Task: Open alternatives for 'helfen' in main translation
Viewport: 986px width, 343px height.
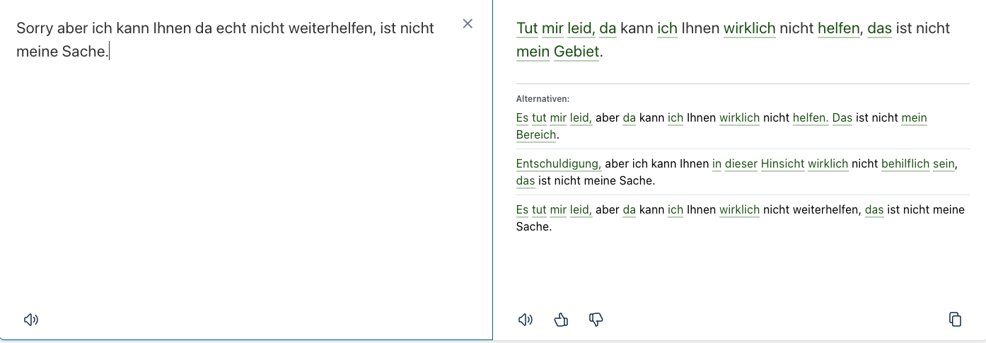Action: pyautogui.click(x=838, y=28)
